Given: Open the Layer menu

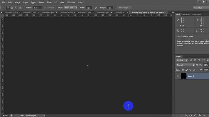Looking at the screenshot, I should point(26,2).
